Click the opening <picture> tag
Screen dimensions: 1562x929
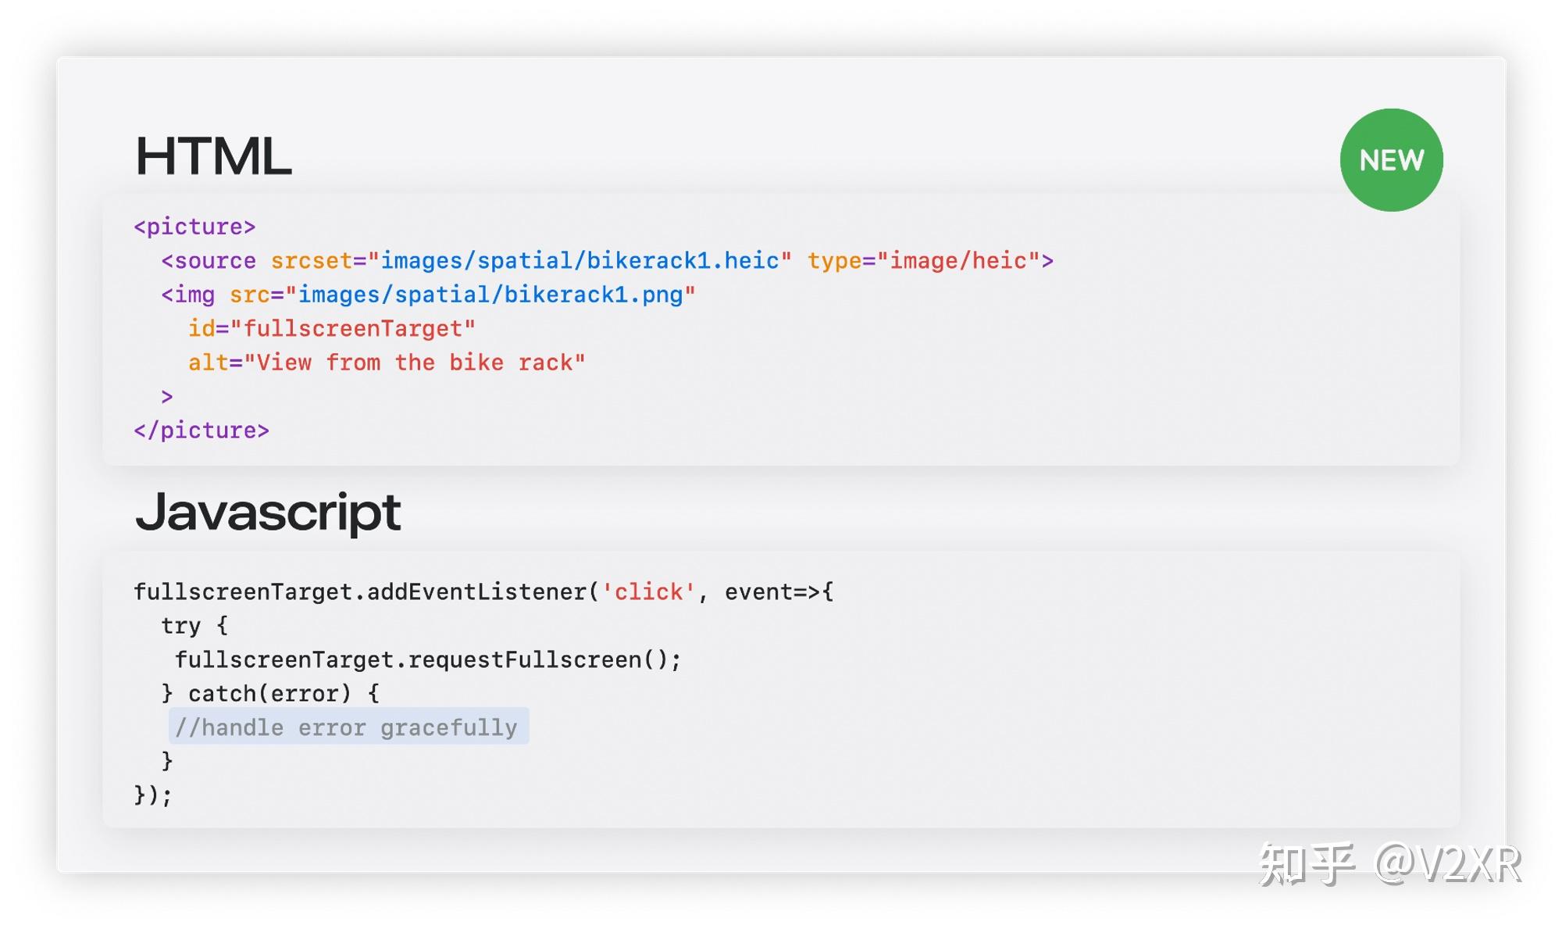pos(194,227)
